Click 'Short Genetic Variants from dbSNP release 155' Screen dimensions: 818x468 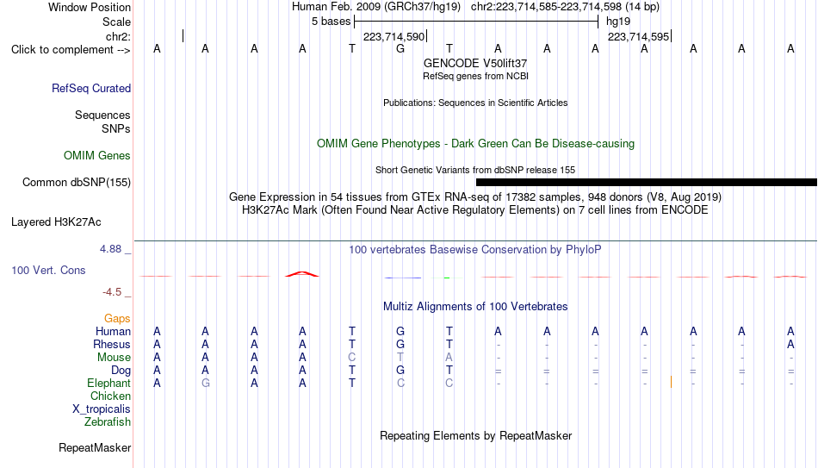pos(474,171)
